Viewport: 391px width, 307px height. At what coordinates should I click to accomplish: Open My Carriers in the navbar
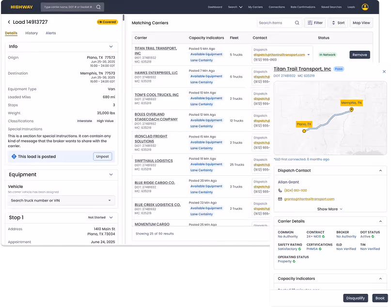point(255,7)
